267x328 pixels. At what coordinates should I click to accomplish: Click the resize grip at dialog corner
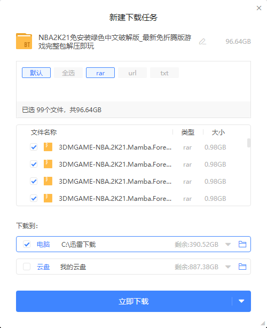pos(263,323)
